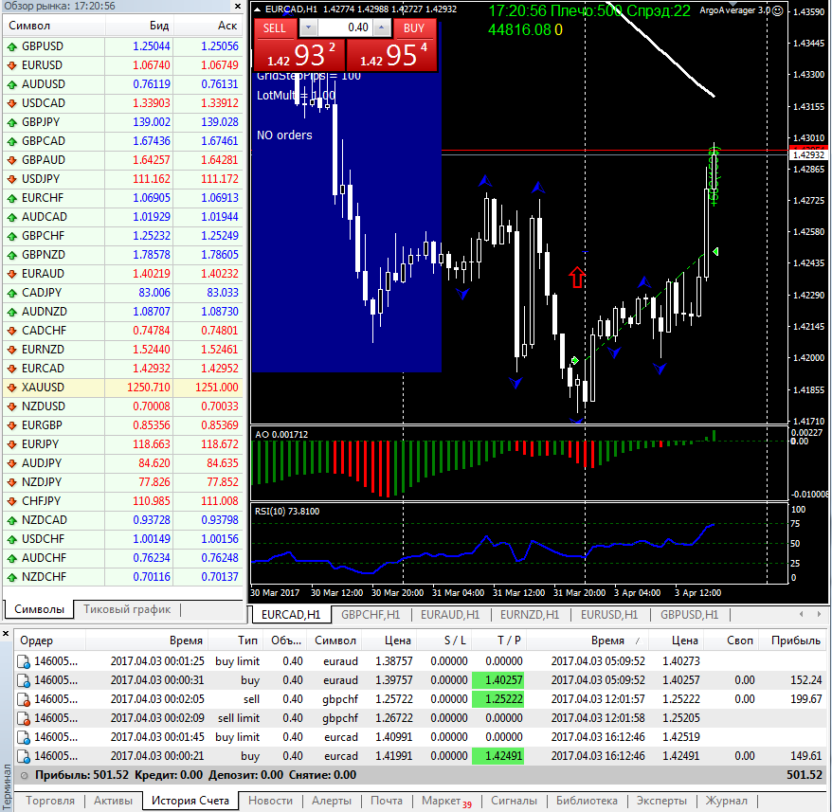Click the green T/P cell 1.42491
The width and height of the screenshot is (832, 812).
tap(498, 756)
